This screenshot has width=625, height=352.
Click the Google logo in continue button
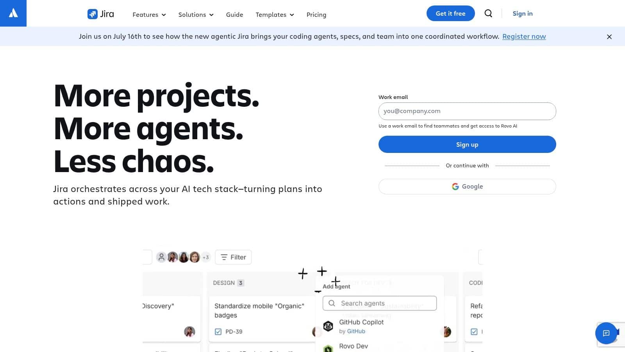pyautogui.click(x=455, y=187)
